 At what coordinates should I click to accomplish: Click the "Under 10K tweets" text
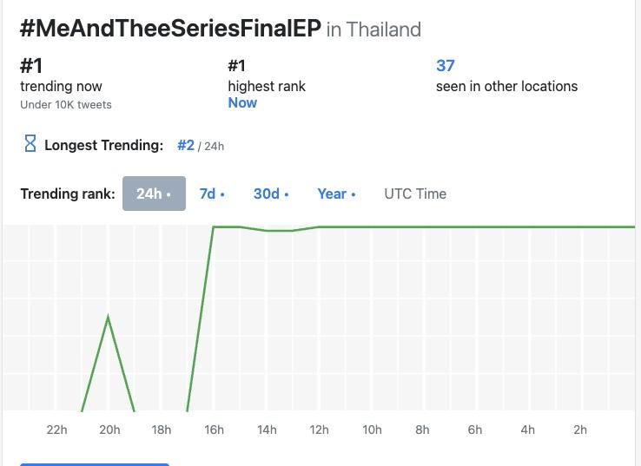point(66,104)
